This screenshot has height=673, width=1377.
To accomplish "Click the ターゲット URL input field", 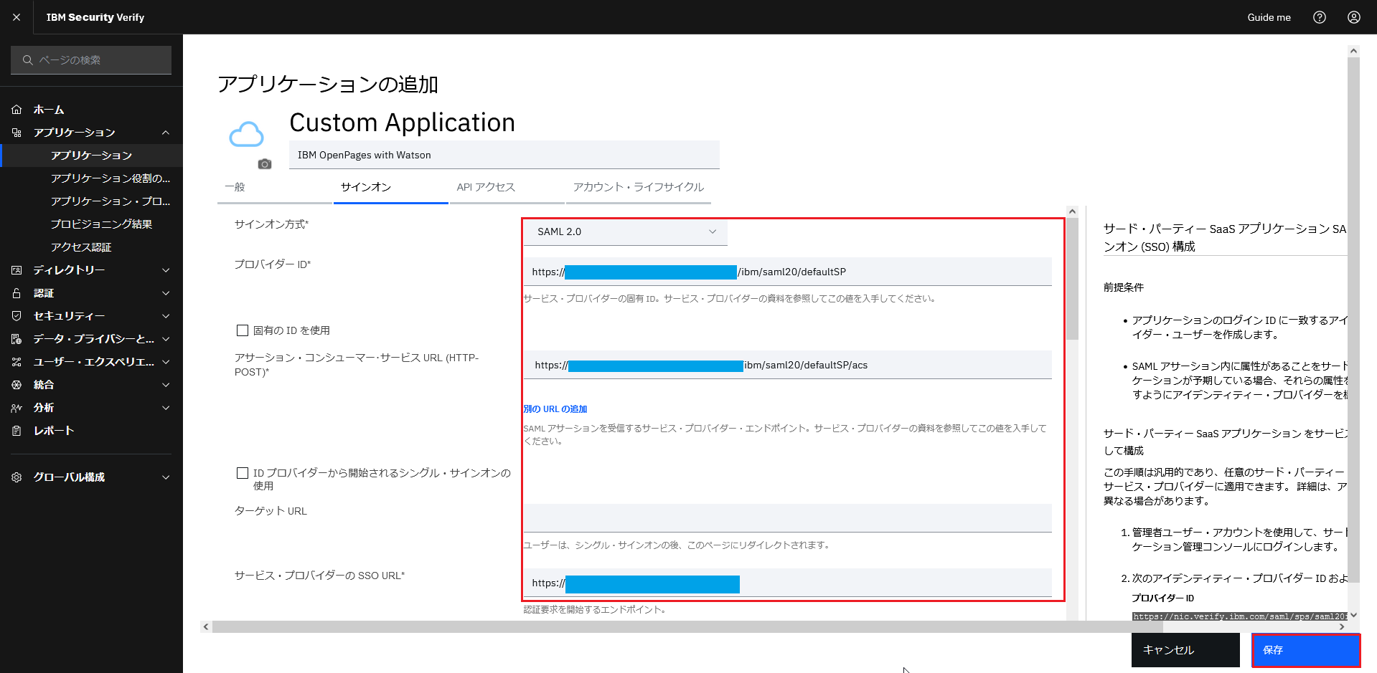I will pyautogui.click(x=787, y=518).
